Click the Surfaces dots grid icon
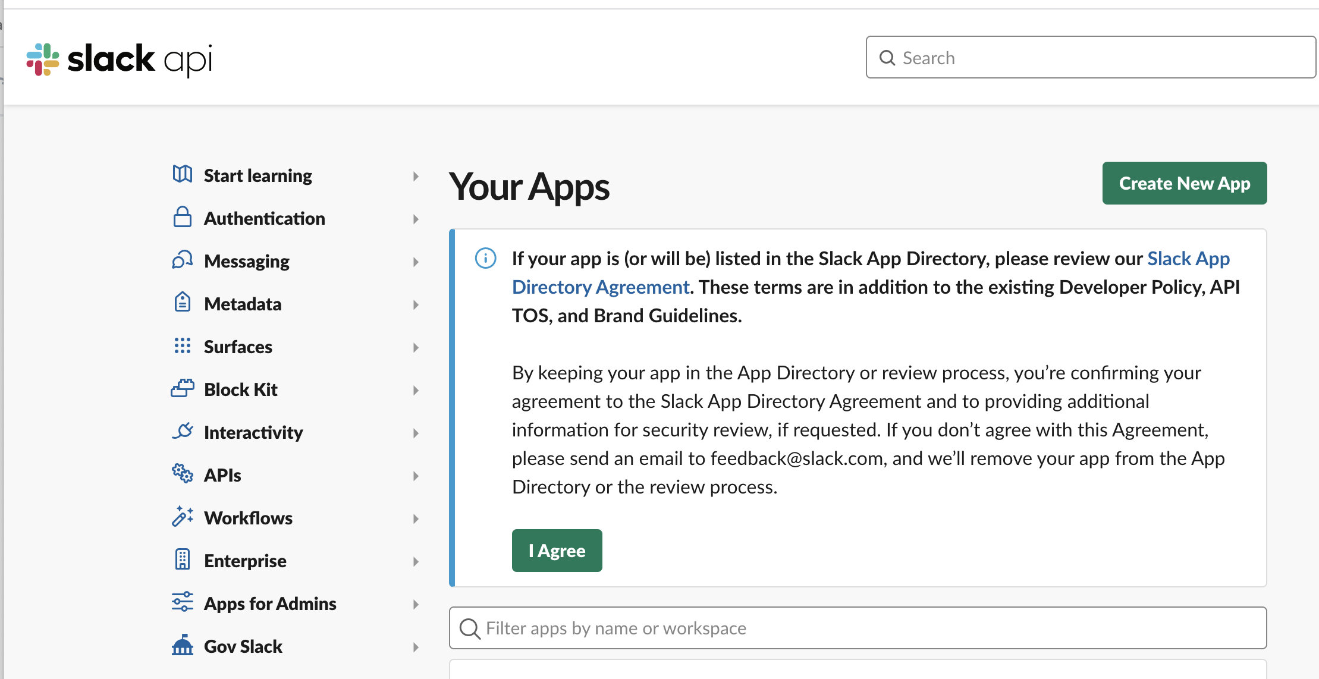The width and height of the screenshot is (1319, 679). pos(183,345)
